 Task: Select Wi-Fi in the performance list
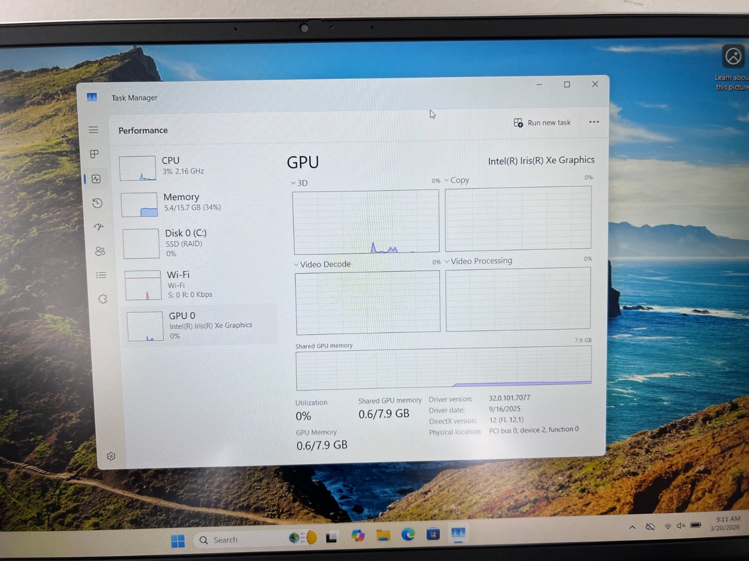200,285
